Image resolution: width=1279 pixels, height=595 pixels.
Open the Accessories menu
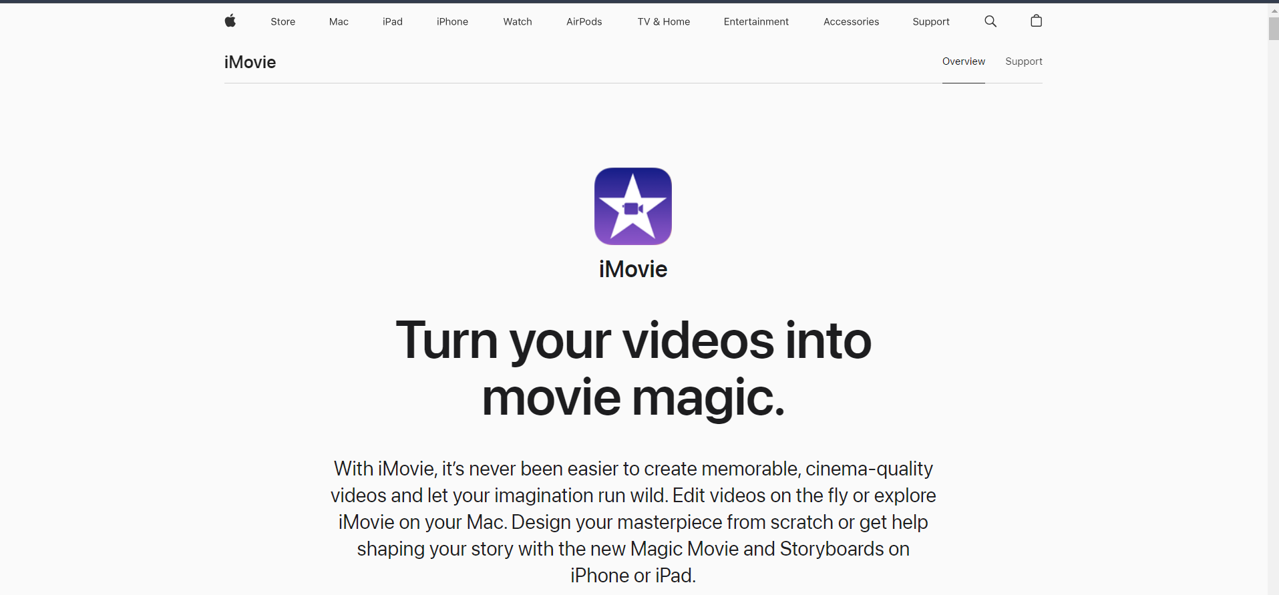tap(851, 22)
